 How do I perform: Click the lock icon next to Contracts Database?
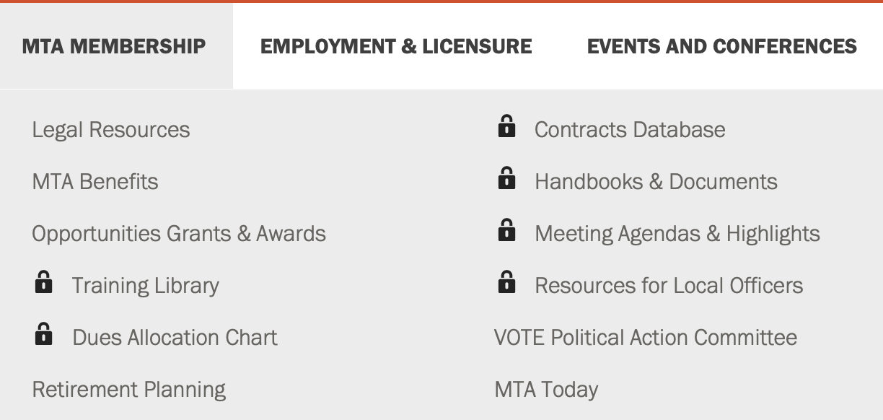coord(506,127)
